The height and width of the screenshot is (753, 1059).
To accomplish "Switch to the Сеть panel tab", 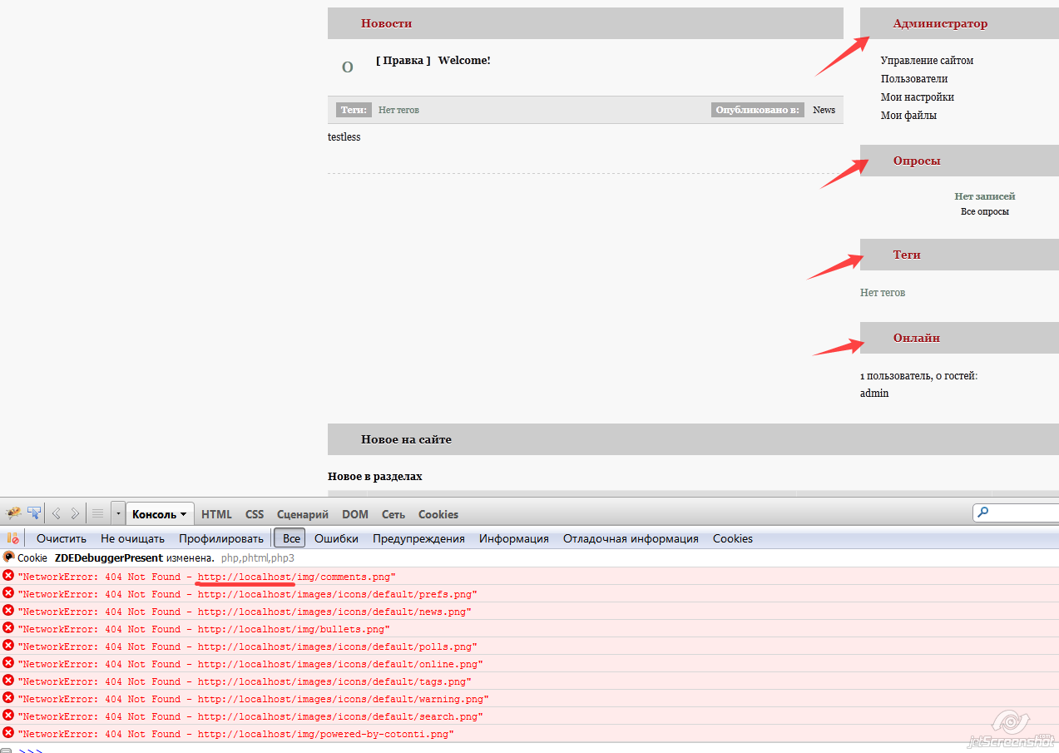I will (393, 514).
